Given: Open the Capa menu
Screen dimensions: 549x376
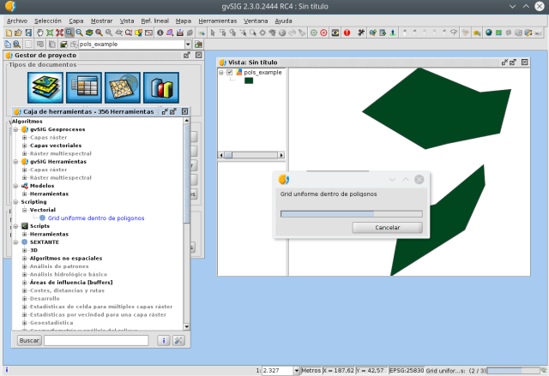Looking at the screenshot, I should [76, 20].
